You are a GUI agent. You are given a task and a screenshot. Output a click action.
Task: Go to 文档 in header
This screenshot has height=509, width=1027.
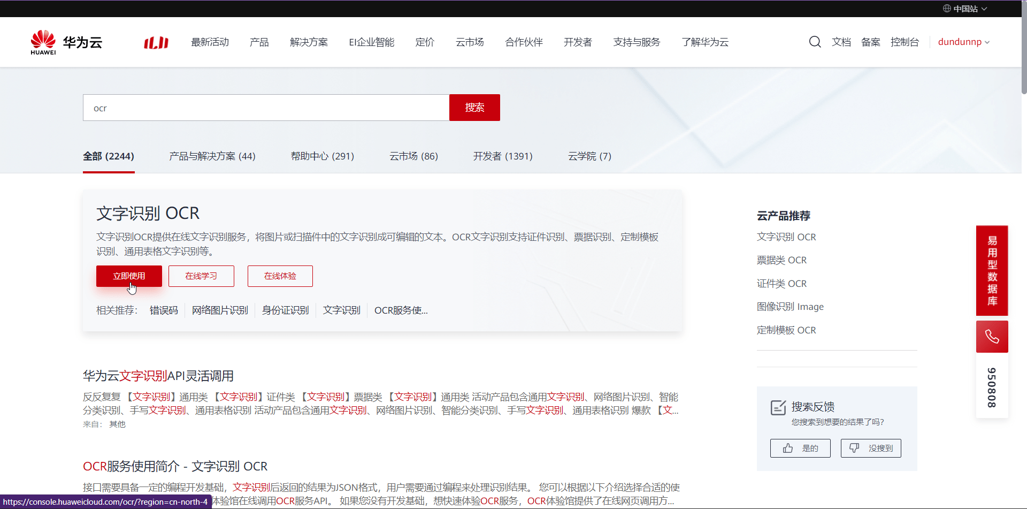(x=841, y=42)
